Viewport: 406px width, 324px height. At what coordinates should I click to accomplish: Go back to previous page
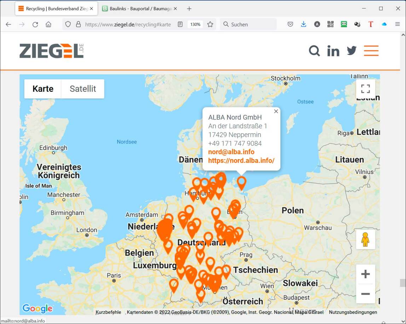8,24
